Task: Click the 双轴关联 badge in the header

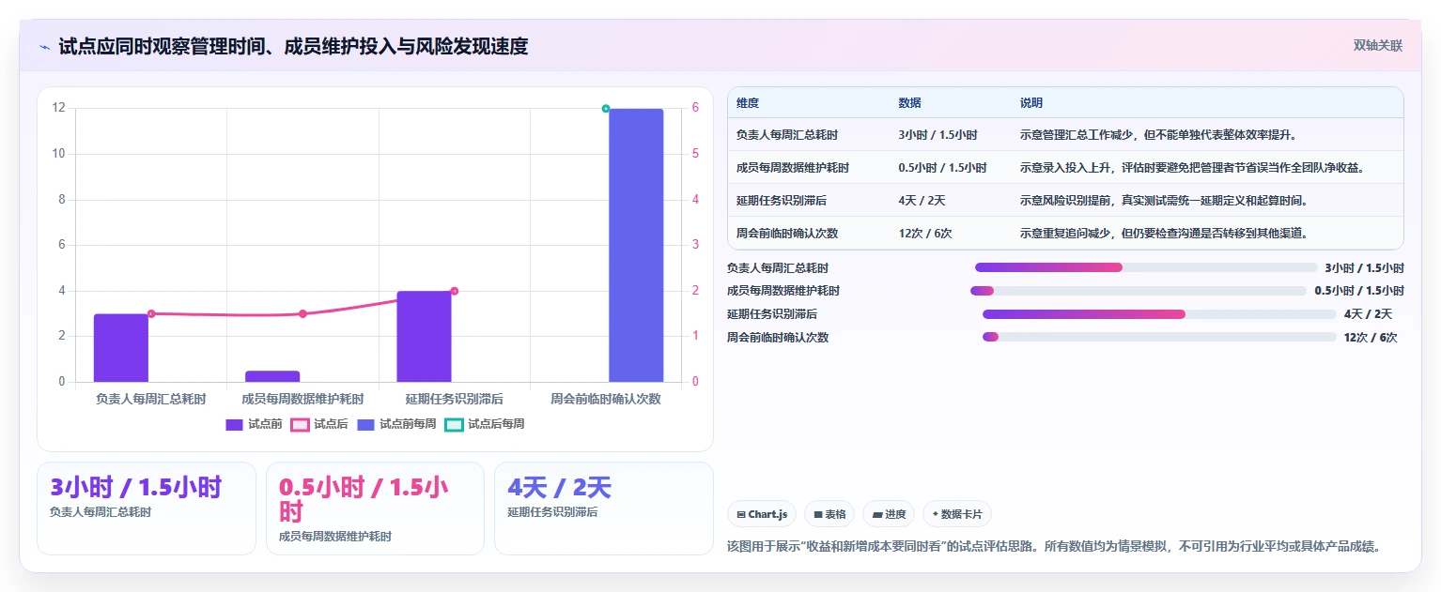Action: click(x=1377, y=45)
